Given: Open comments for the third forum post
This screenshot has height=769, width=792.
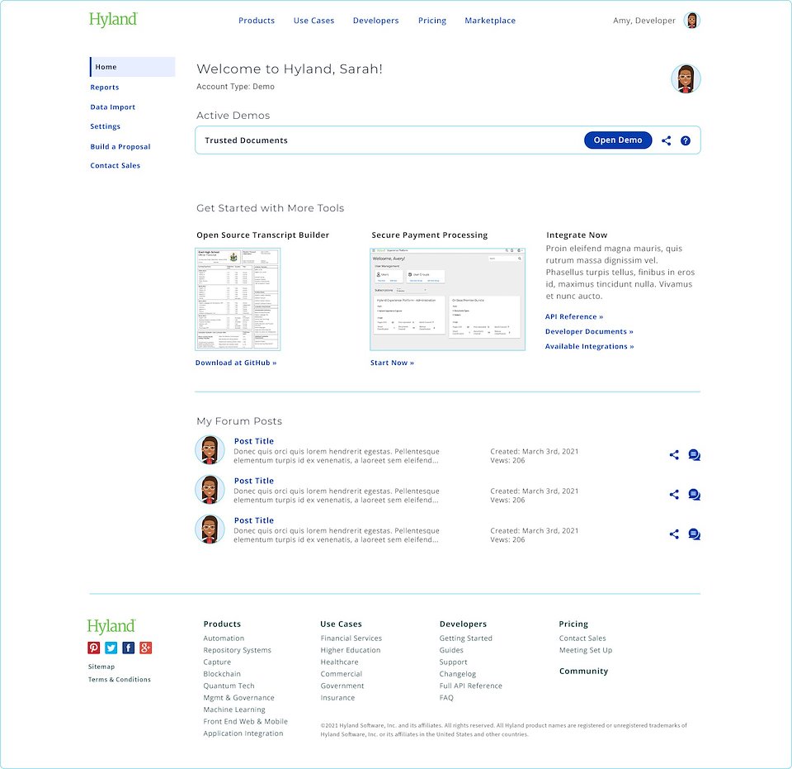Looking at the screenshot, I should point(695,534).
